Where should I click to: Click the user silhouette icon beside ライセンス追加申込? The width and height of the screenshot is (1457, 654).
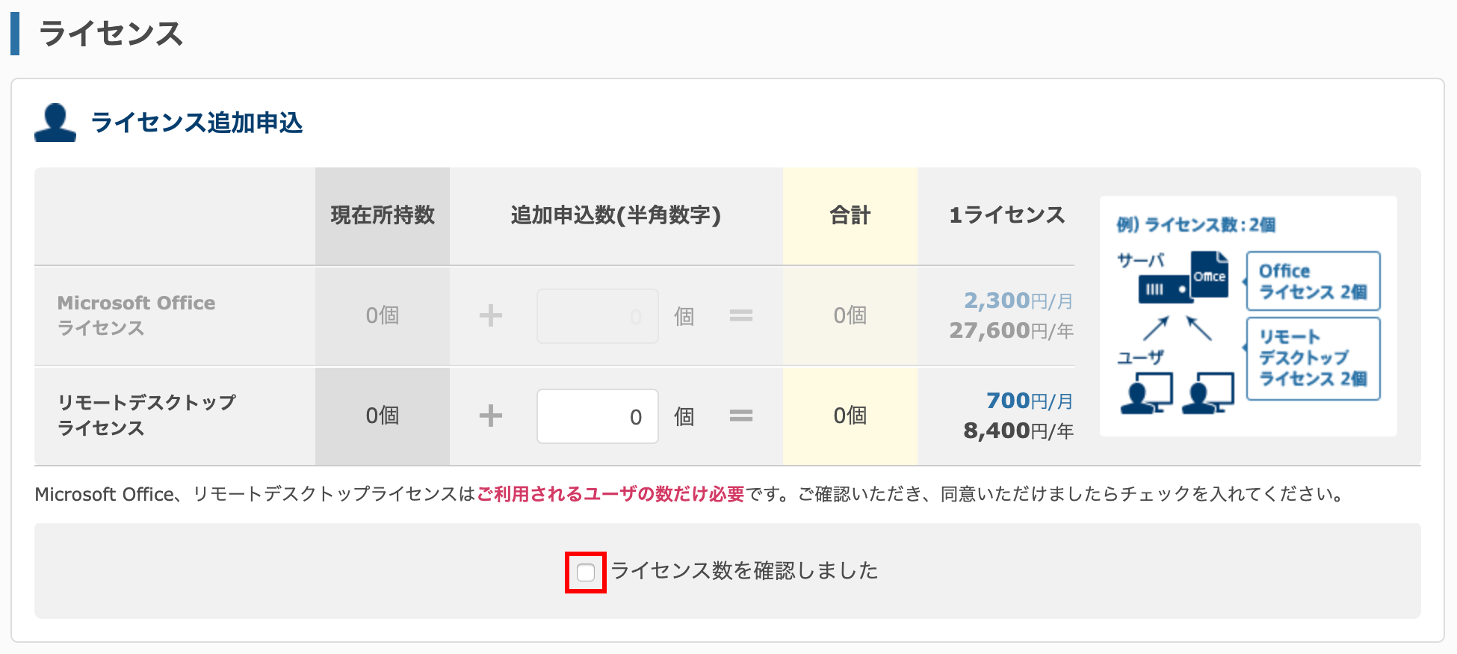(x=55, y=123)
